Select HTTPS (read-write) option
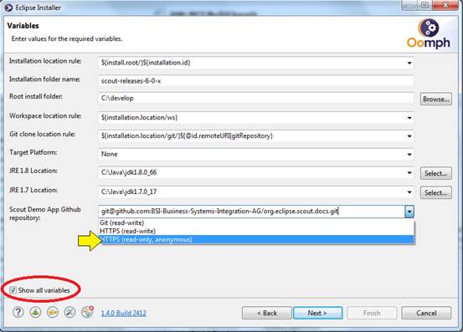This screenshot has height=332, width=463. click(256, 231)
